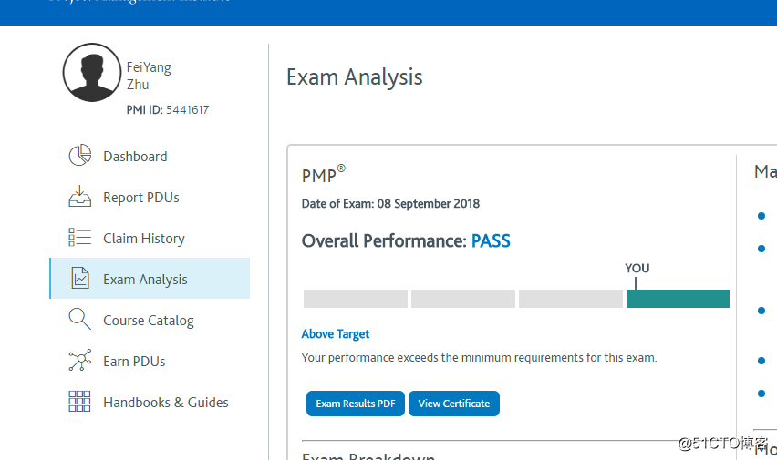Click the Handbooks & Guides grid icon
Viewport: 777px width, 460px height.
coord(79,401)
